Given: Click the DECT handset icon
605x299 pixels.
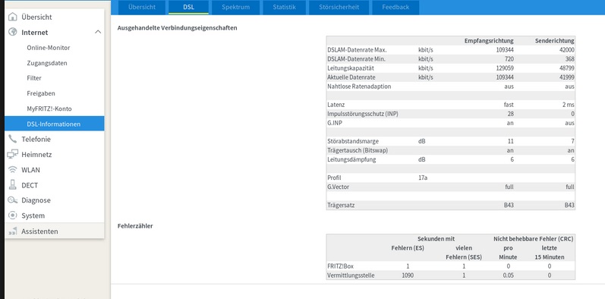Looking at the screenshot, I should (x=13, y=185).
